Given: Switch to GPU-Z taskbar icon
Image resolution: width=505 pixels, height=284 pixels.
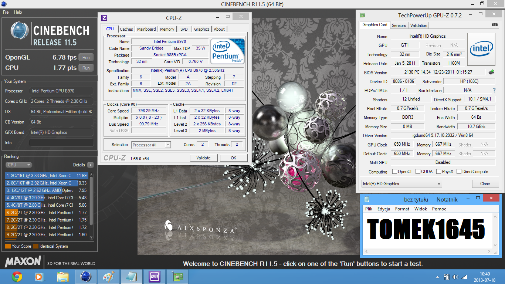Looking at the screenshot, I should click(177, 277).
